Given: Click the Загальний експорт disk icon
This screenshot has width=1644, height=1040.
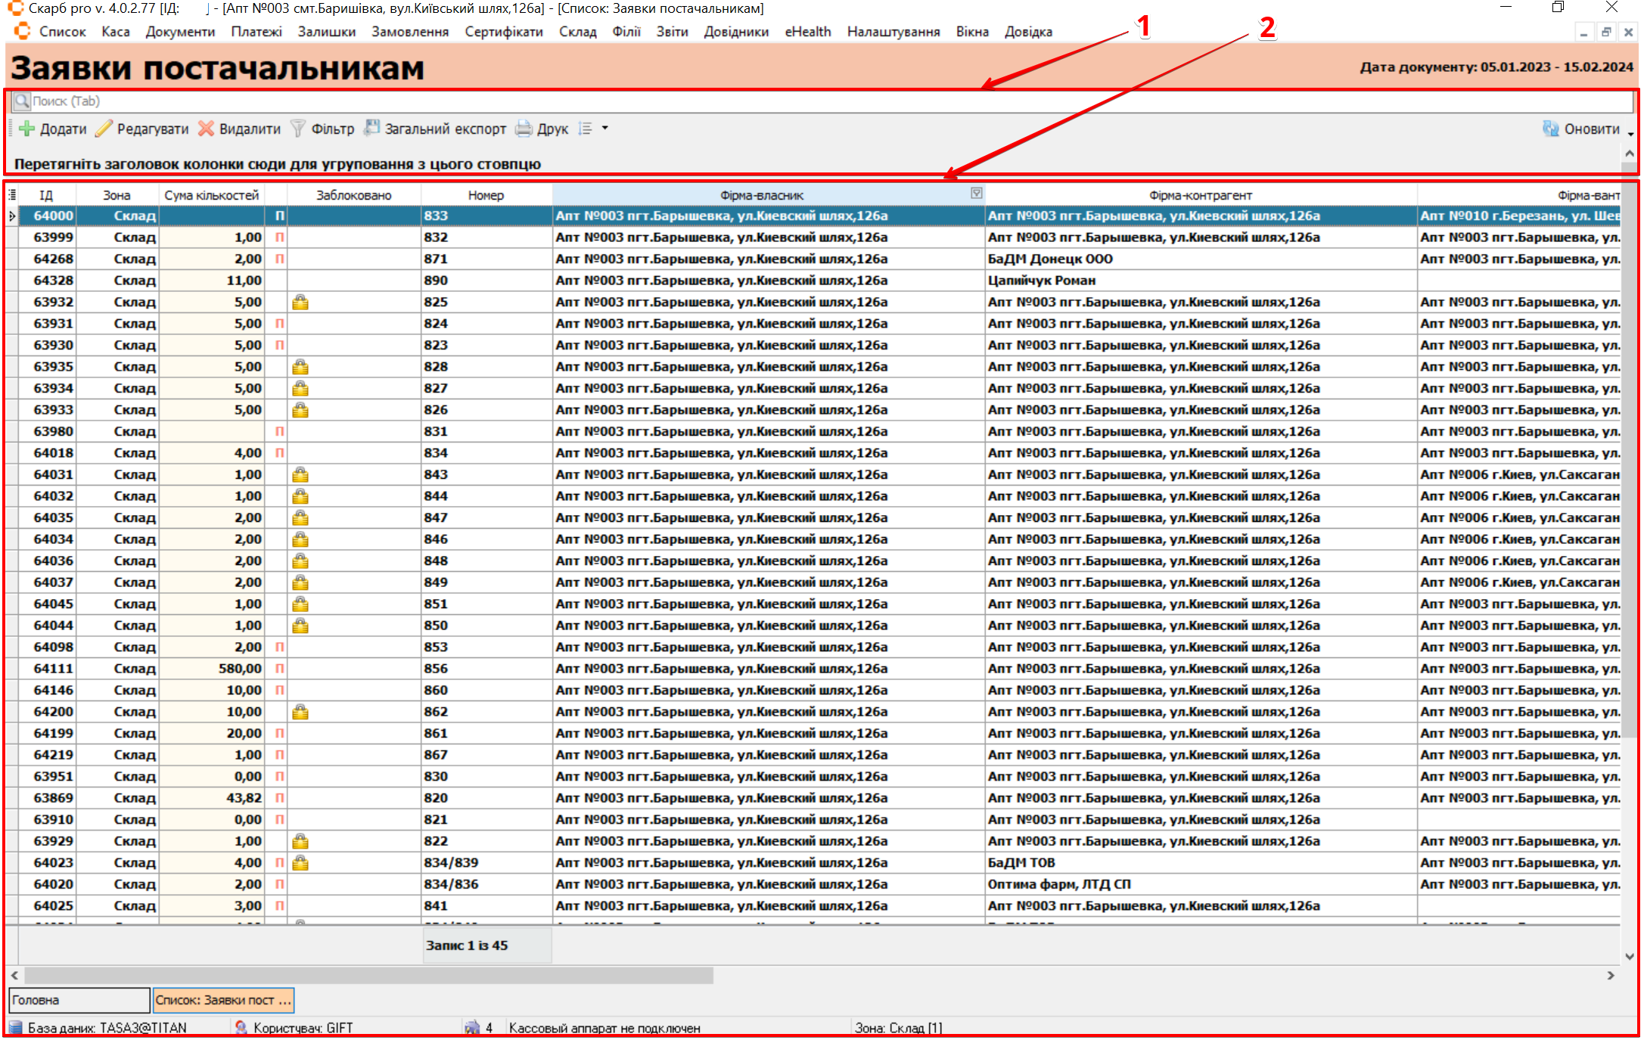Looking at the screenshot, I should coord(371,128).
